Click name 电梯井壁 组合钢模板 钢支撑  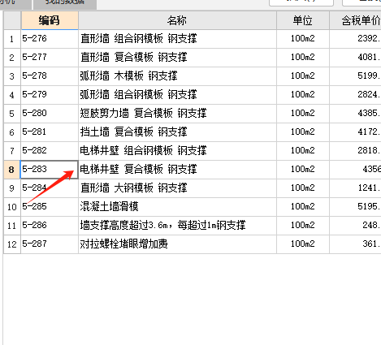(x=177, y=151)
